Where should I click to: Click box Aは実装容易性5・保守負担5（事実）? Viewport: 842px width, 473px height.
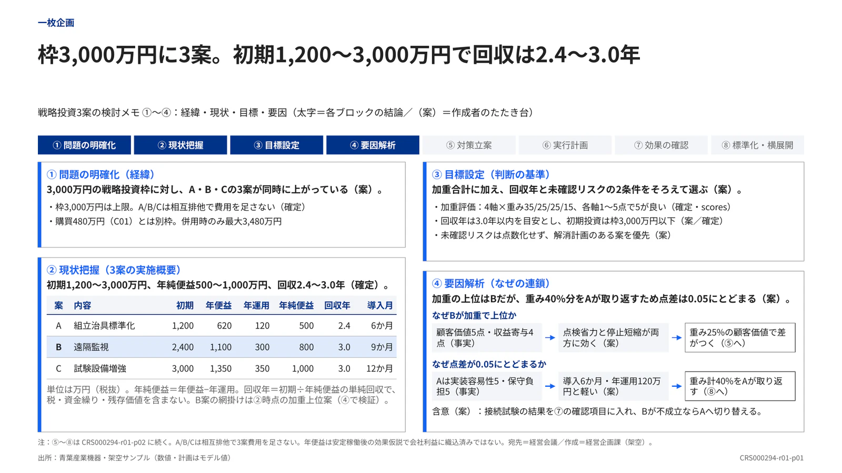[x=487, y=386]
